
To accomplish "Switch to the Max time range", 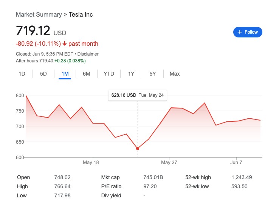I will [x=175, y=74].
